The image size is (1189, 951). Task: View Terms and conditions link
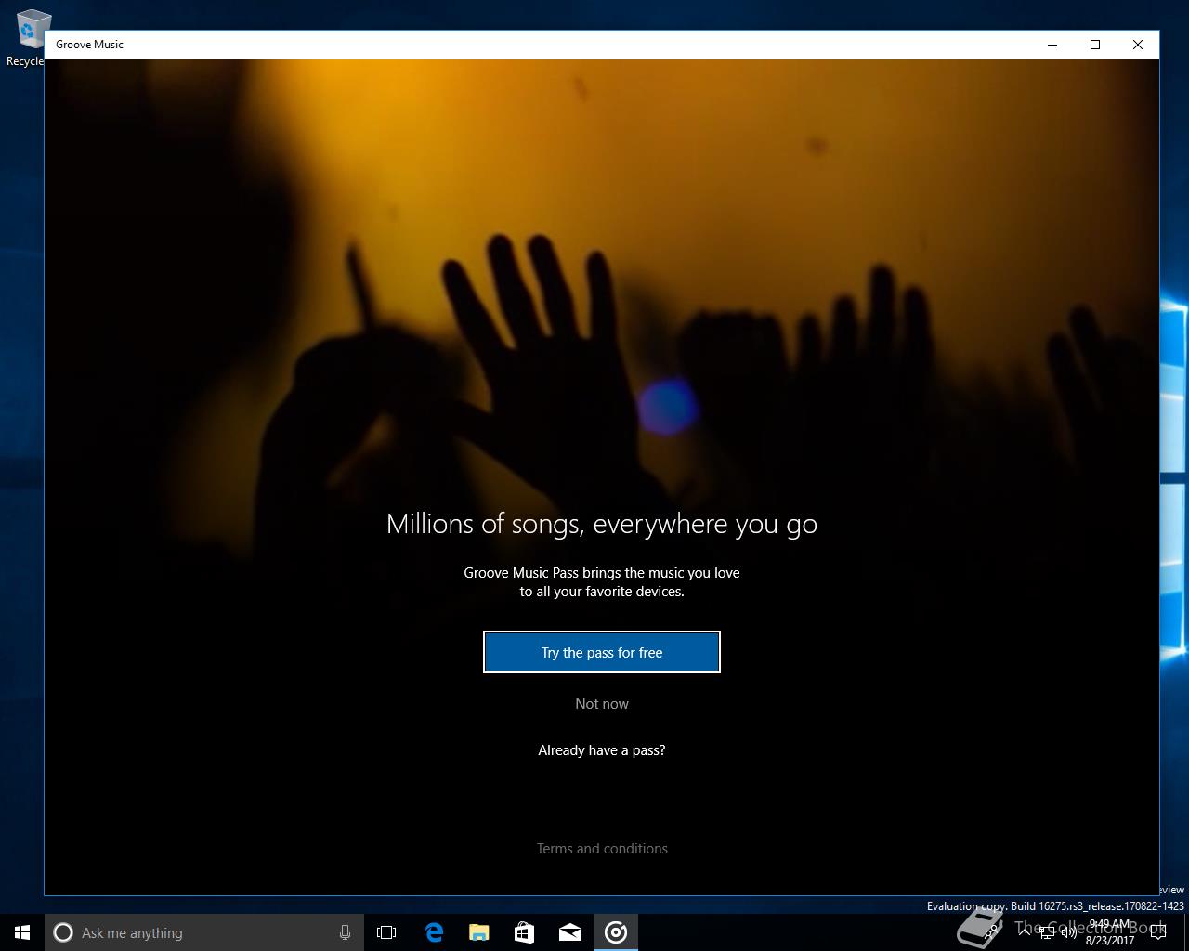[602, 849]
